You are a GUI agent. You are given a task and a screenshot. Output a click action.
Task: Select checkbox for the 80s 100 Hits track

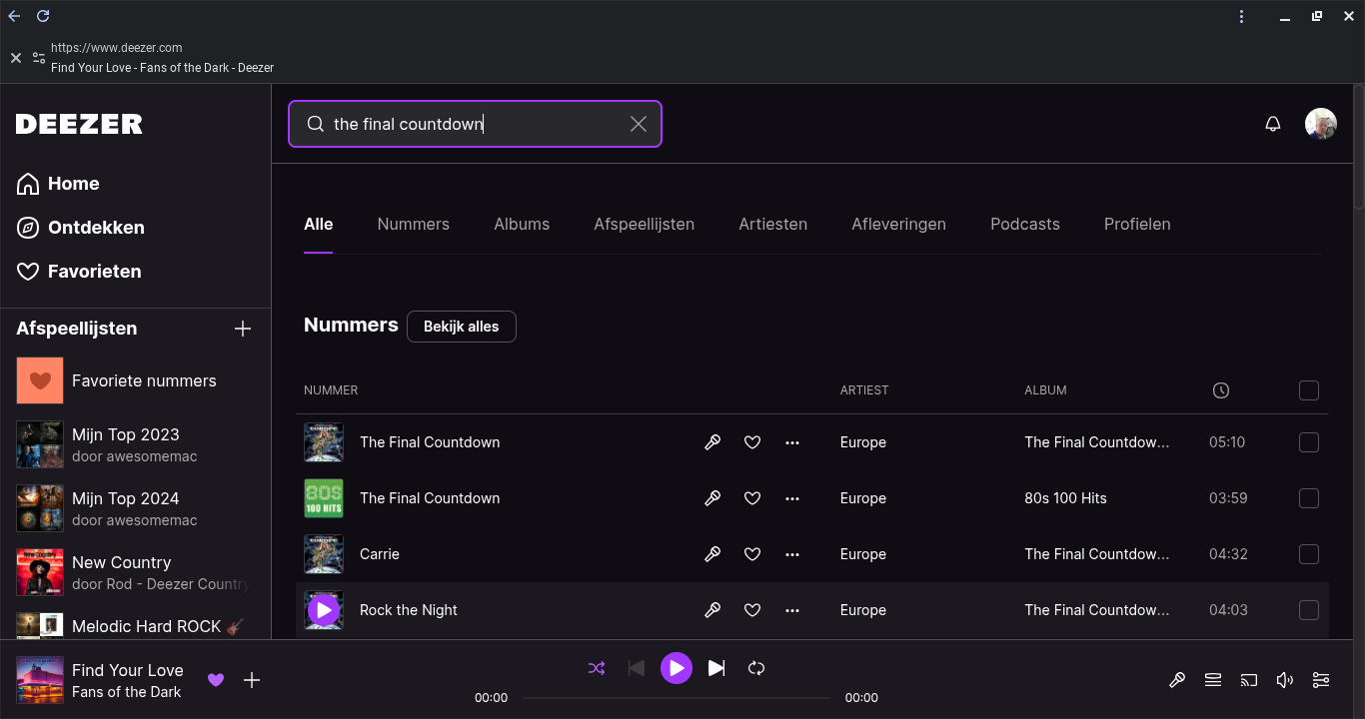[1309, 498]
